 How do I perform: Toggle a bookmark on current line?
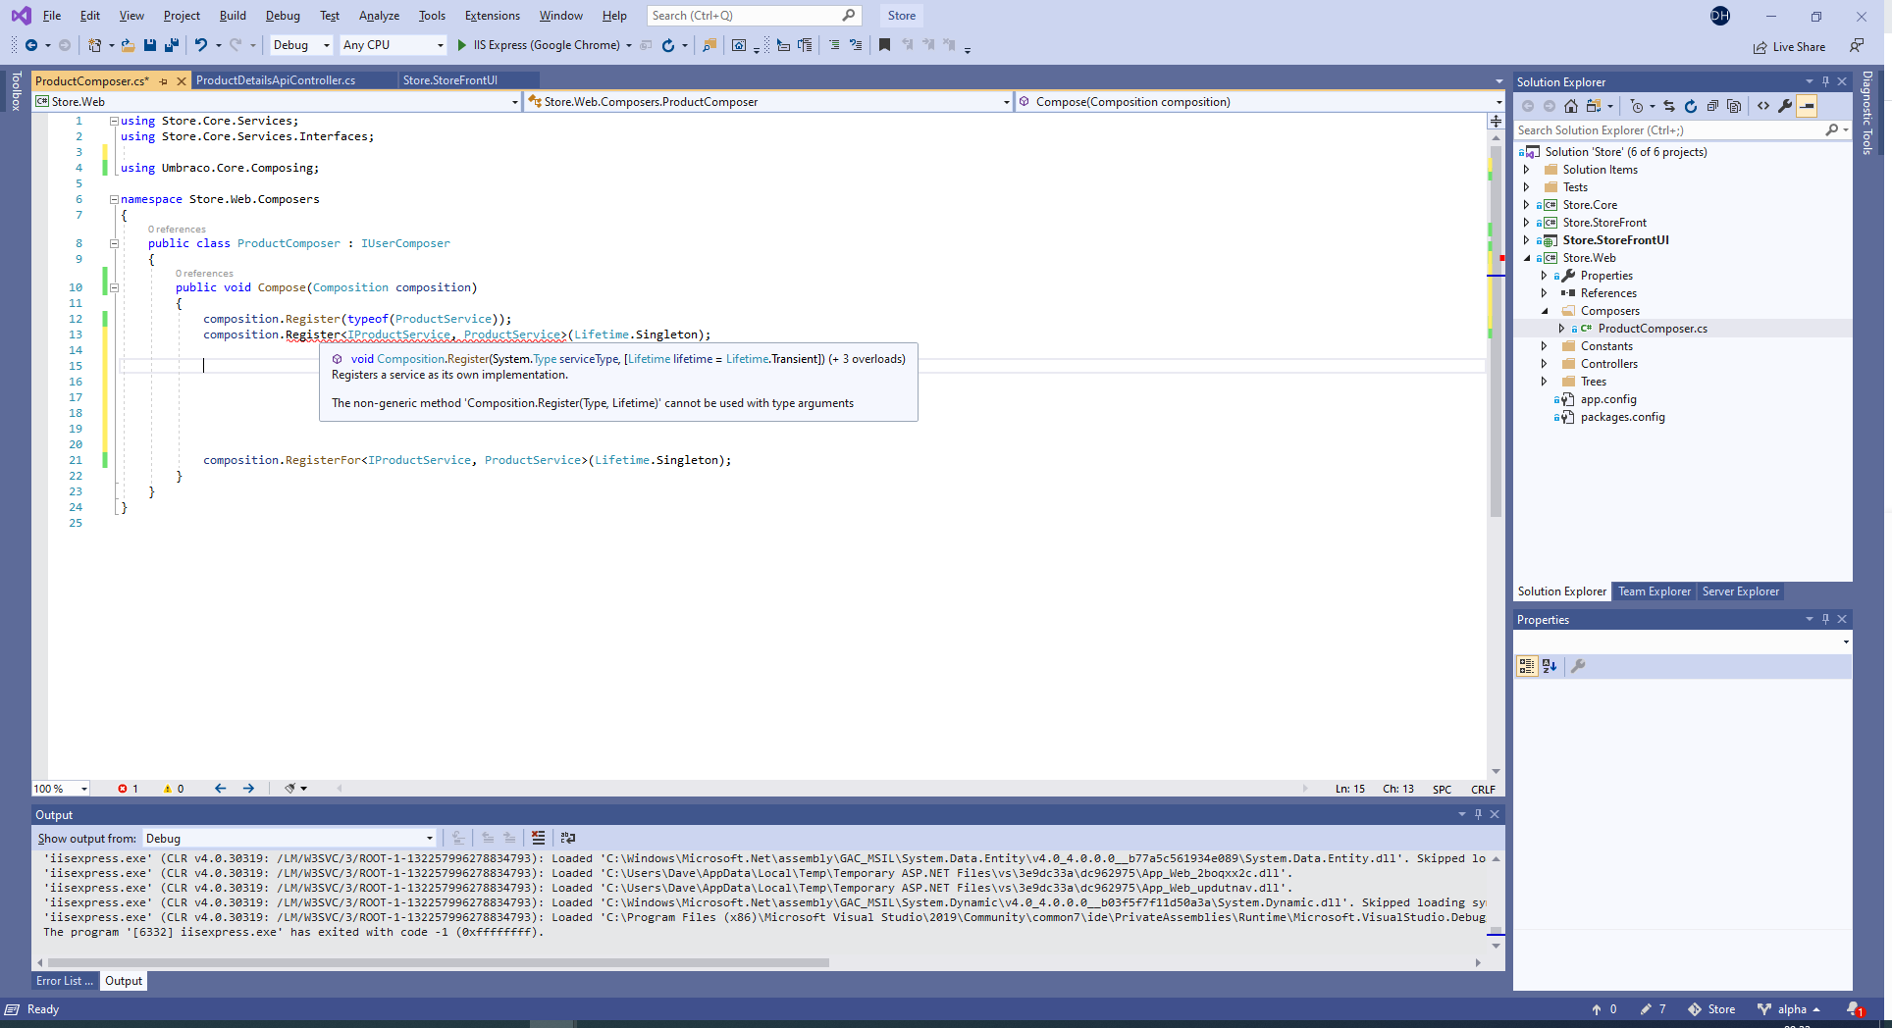point(884,45)
